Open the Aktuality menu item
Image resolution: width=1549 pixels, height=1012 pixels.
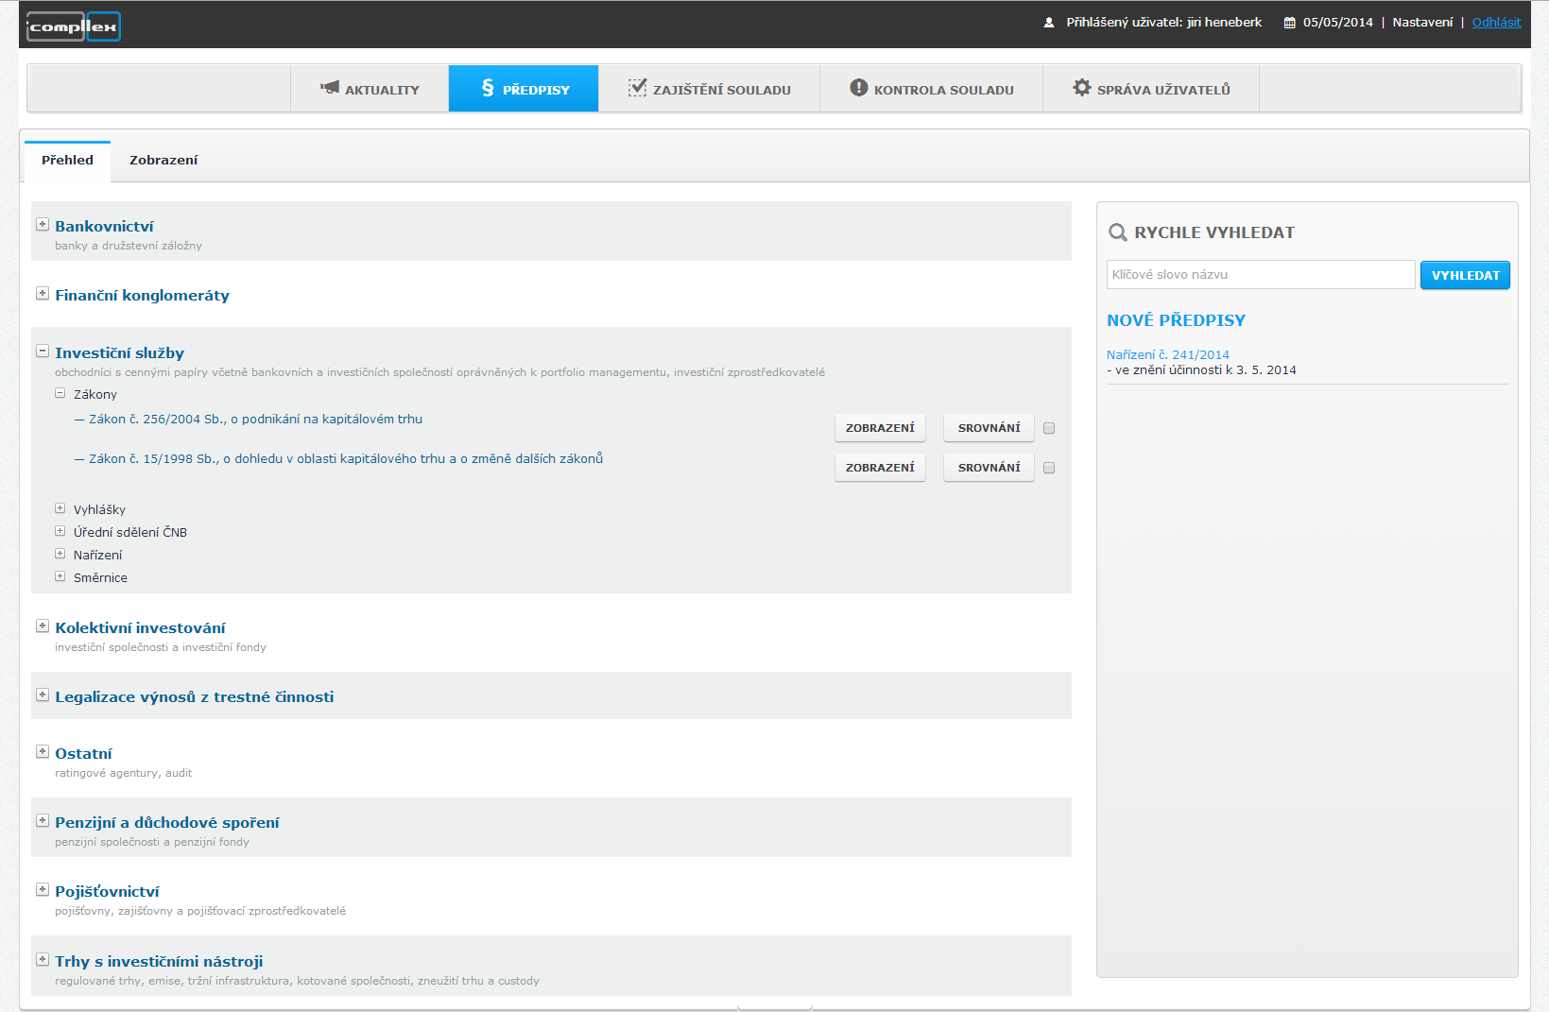(370, 89)
